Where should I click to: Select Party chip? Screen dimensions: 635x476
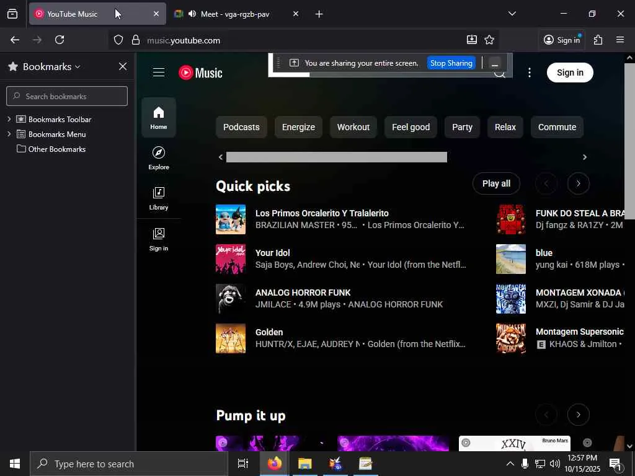tap(462, 127)
